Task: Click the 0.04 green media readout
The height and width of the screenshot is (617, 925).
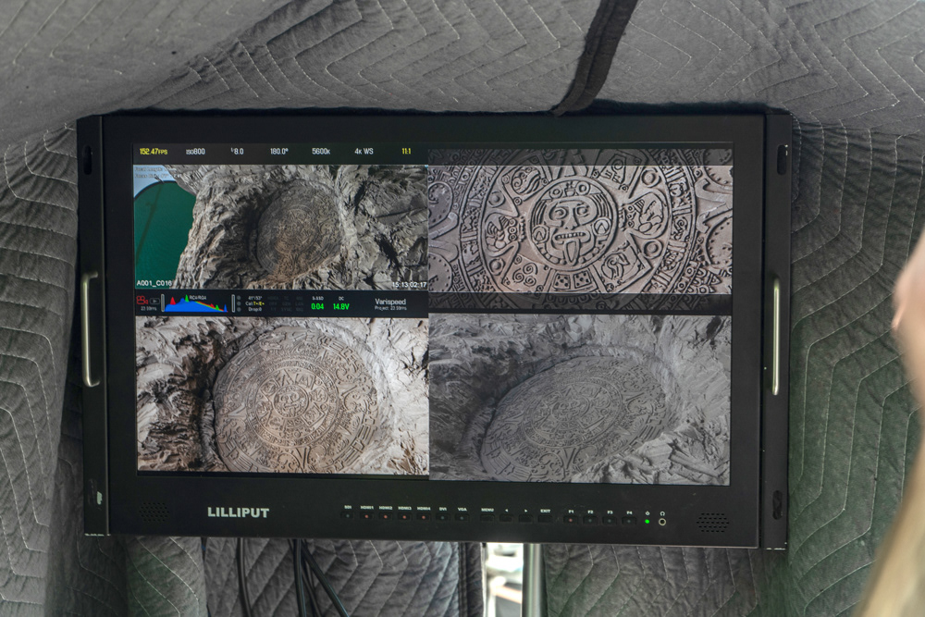Action: coord(317,306)
